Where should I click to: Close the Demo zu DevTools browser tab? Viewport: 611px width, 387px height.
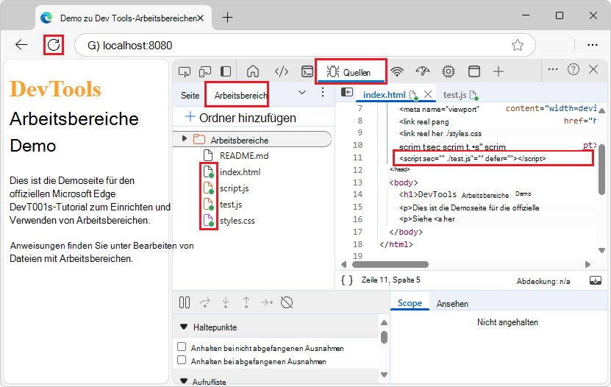[200, 18]
